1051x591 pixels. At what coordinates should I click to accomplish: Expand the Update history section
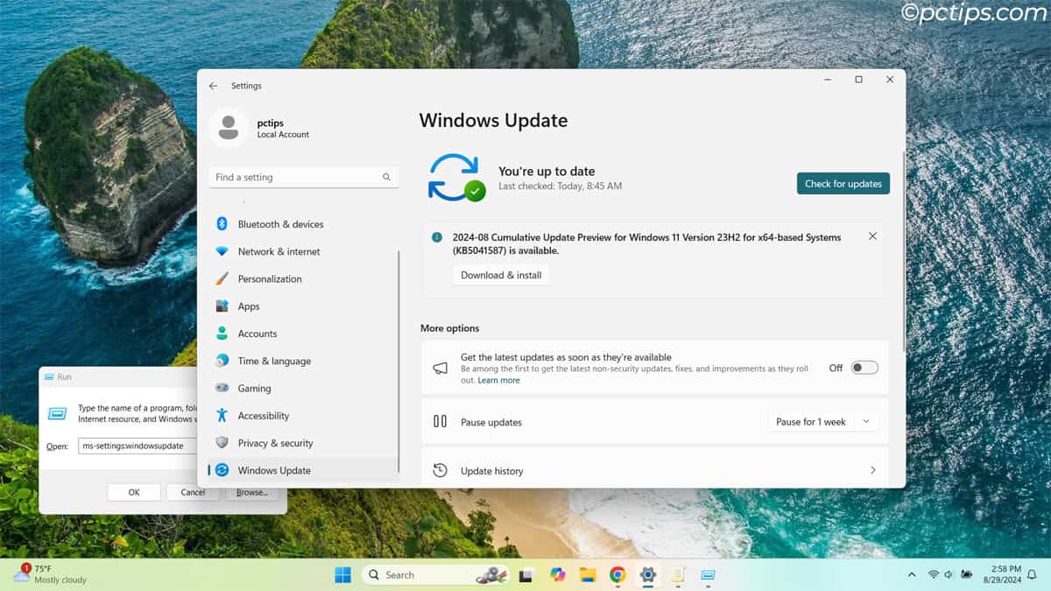tap(872, 470)
